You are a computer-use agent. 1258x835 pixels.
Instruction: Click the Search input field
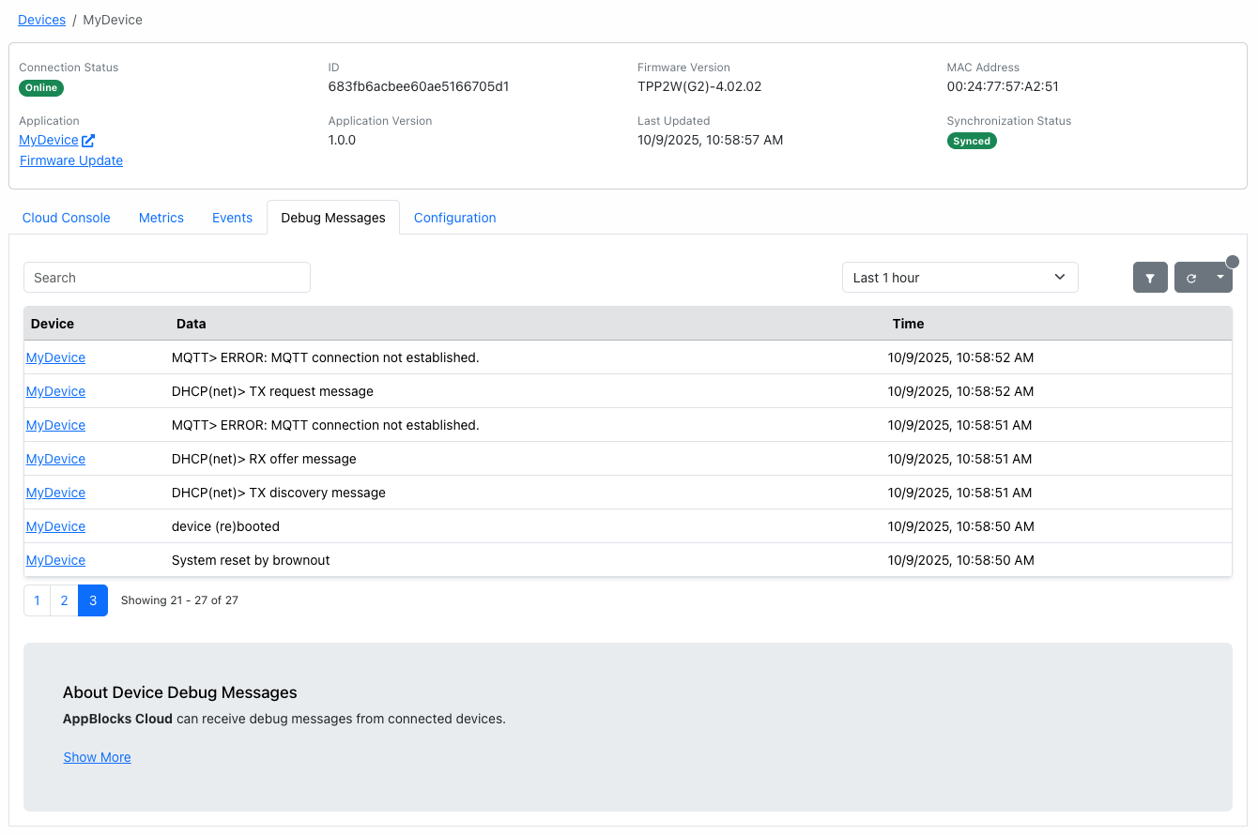166,277
